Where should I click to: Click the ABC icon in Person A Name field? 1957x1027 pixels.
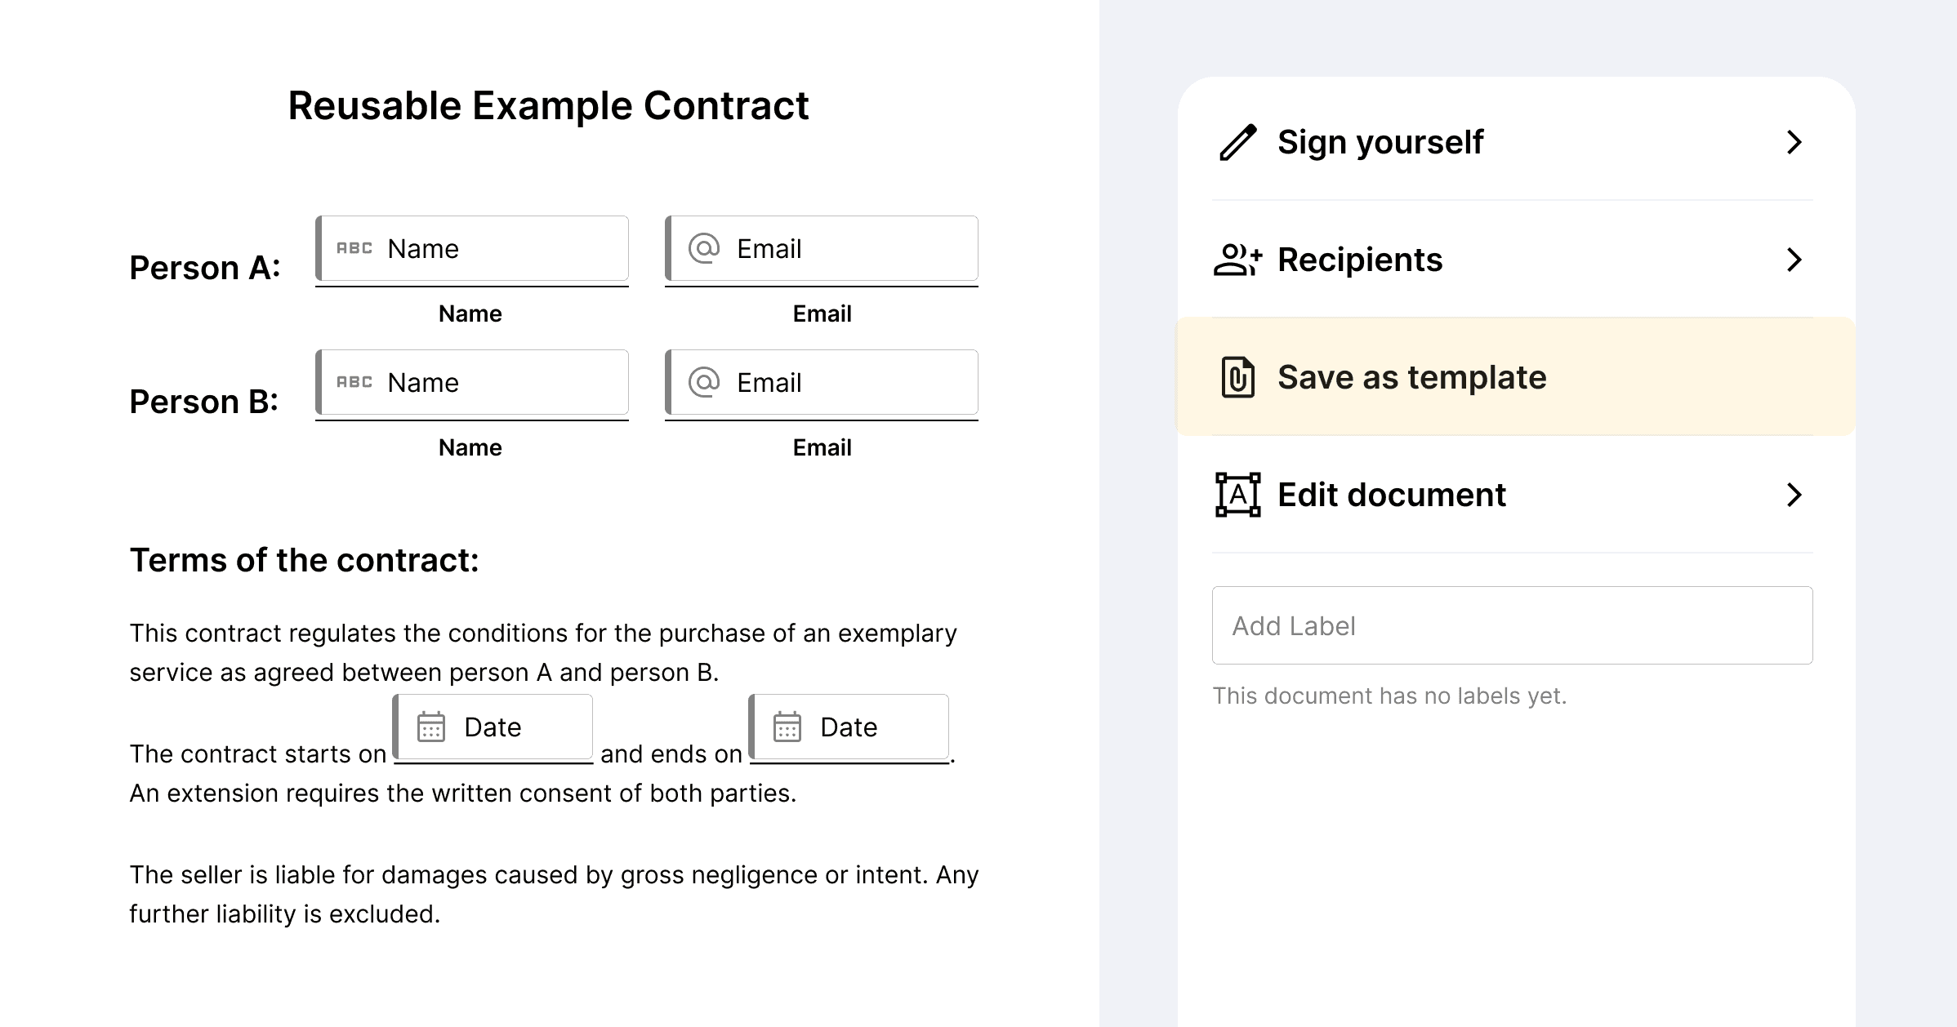pos(354,248)
